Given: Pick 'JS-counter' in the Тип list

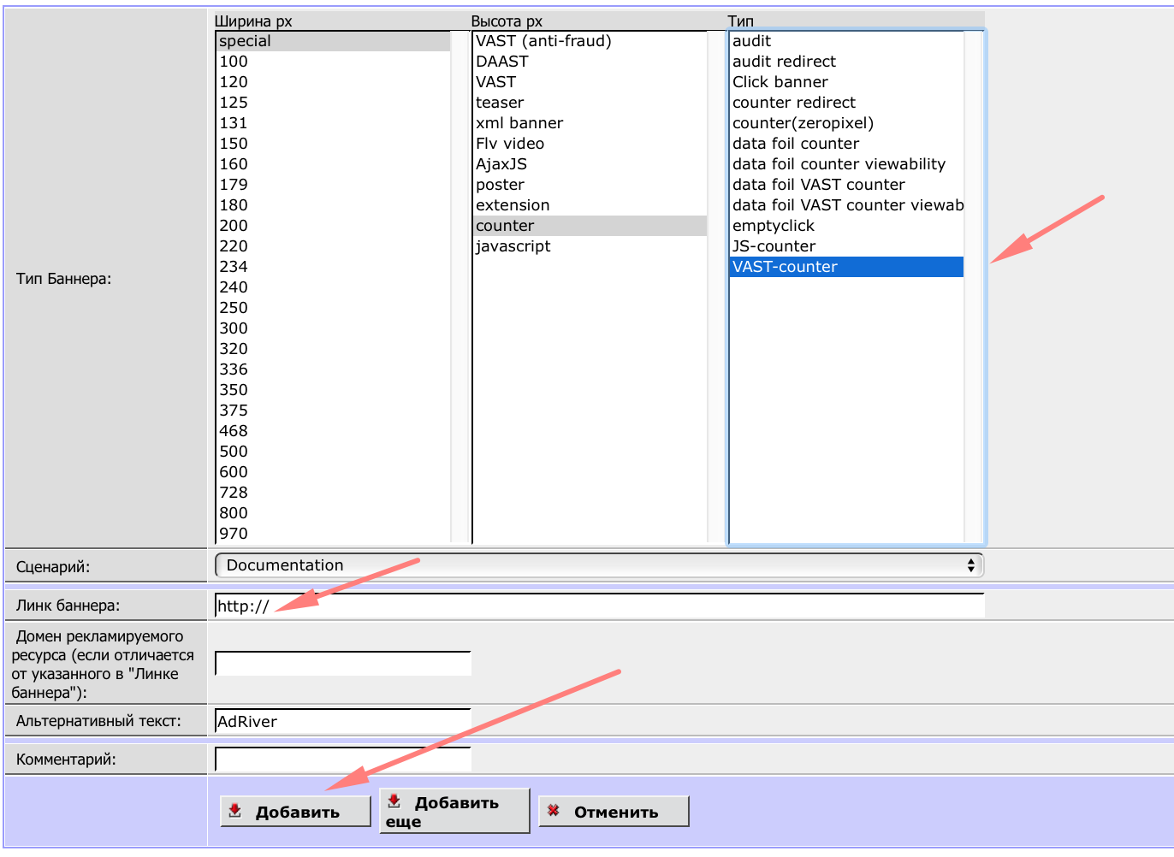Looking at the screenshot, I should 846,246.
